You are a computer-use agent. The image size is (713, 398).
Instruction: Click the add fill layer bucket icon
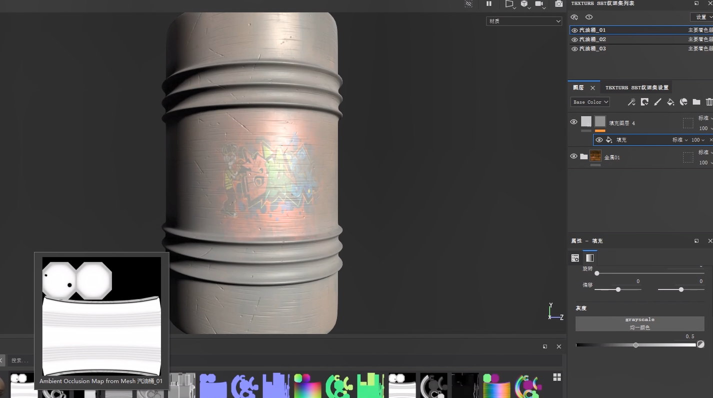[670, 102]
